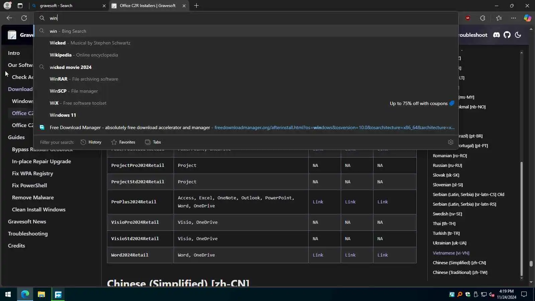Open the uBlock Origin extension icon

coord(468,18)
